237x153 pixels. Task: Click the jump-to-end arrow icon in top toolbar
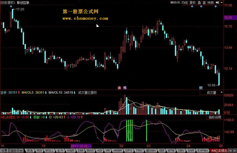(217, 2)
